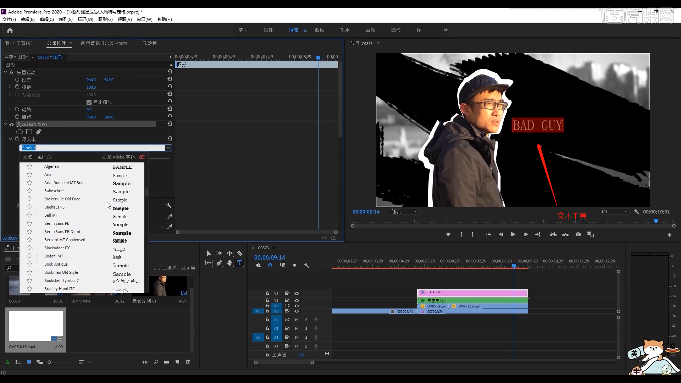Switch to 效果 workspace tab
681x383 pixels.
345,30
